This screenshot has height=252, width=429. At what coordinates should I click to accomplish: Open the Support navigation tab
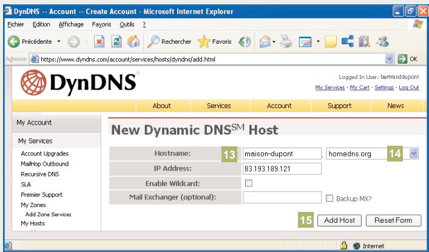(x=340, y=106)
